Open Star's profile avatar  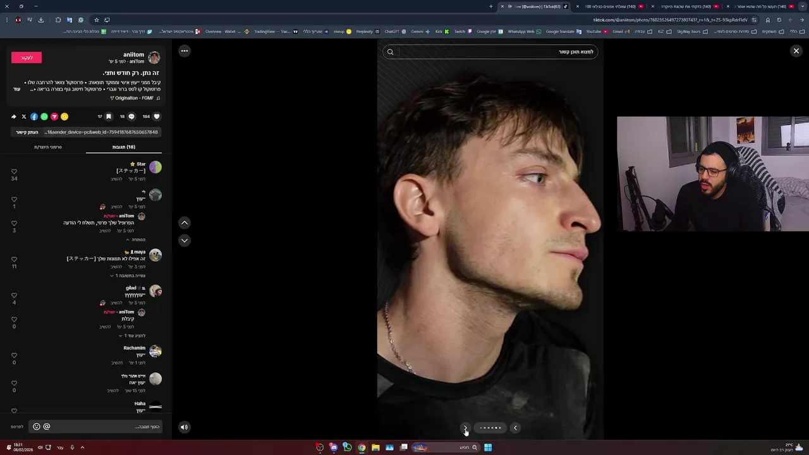point(155,167)
